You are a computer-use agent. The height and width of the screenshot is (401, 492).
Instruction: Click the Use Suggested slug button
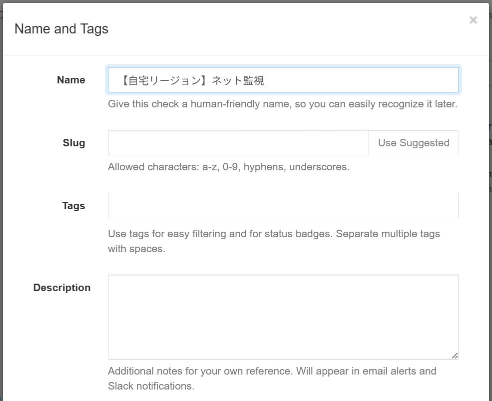click(x=414, y=143)
